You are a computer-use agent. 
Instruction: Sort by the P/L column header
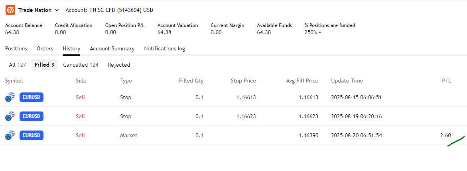pyautogui.click(x=446, y=81)
